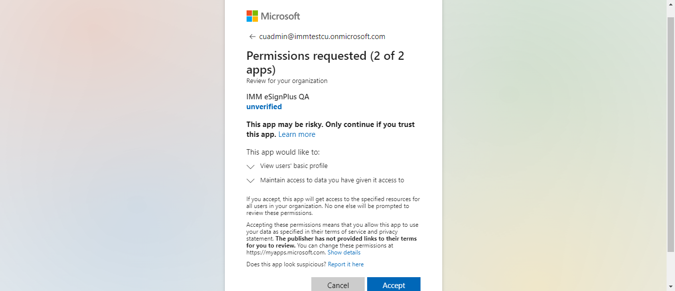Image resolution: width=675 pixels, height=291 pixels.
Task: Click the Review for your organization subtitle
Action: [x=287, y=81]
